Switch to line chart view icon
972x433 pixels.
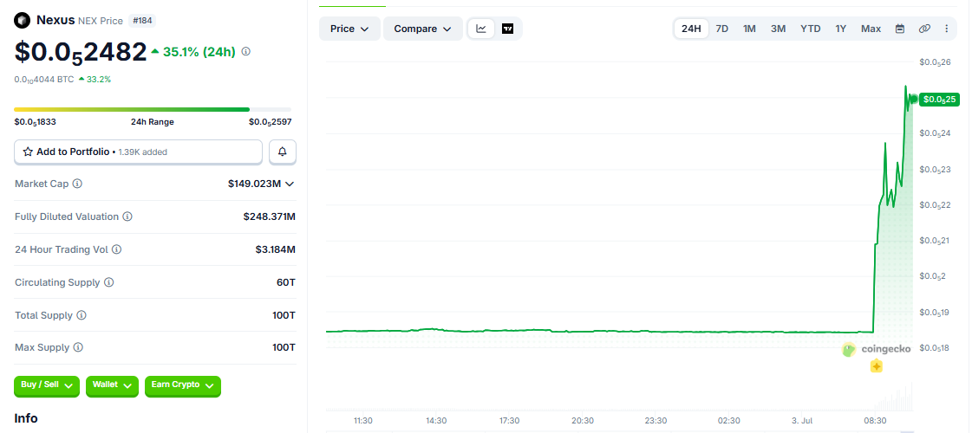point(481,29)
